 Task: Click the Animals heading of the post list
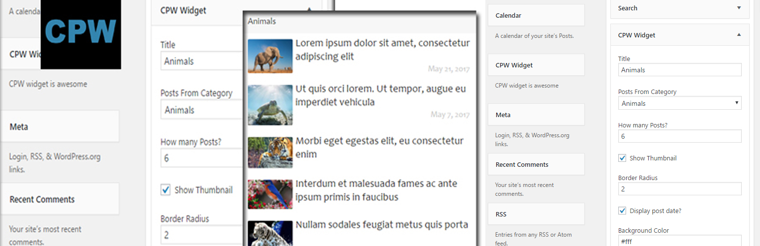click(x=262, y=21)
